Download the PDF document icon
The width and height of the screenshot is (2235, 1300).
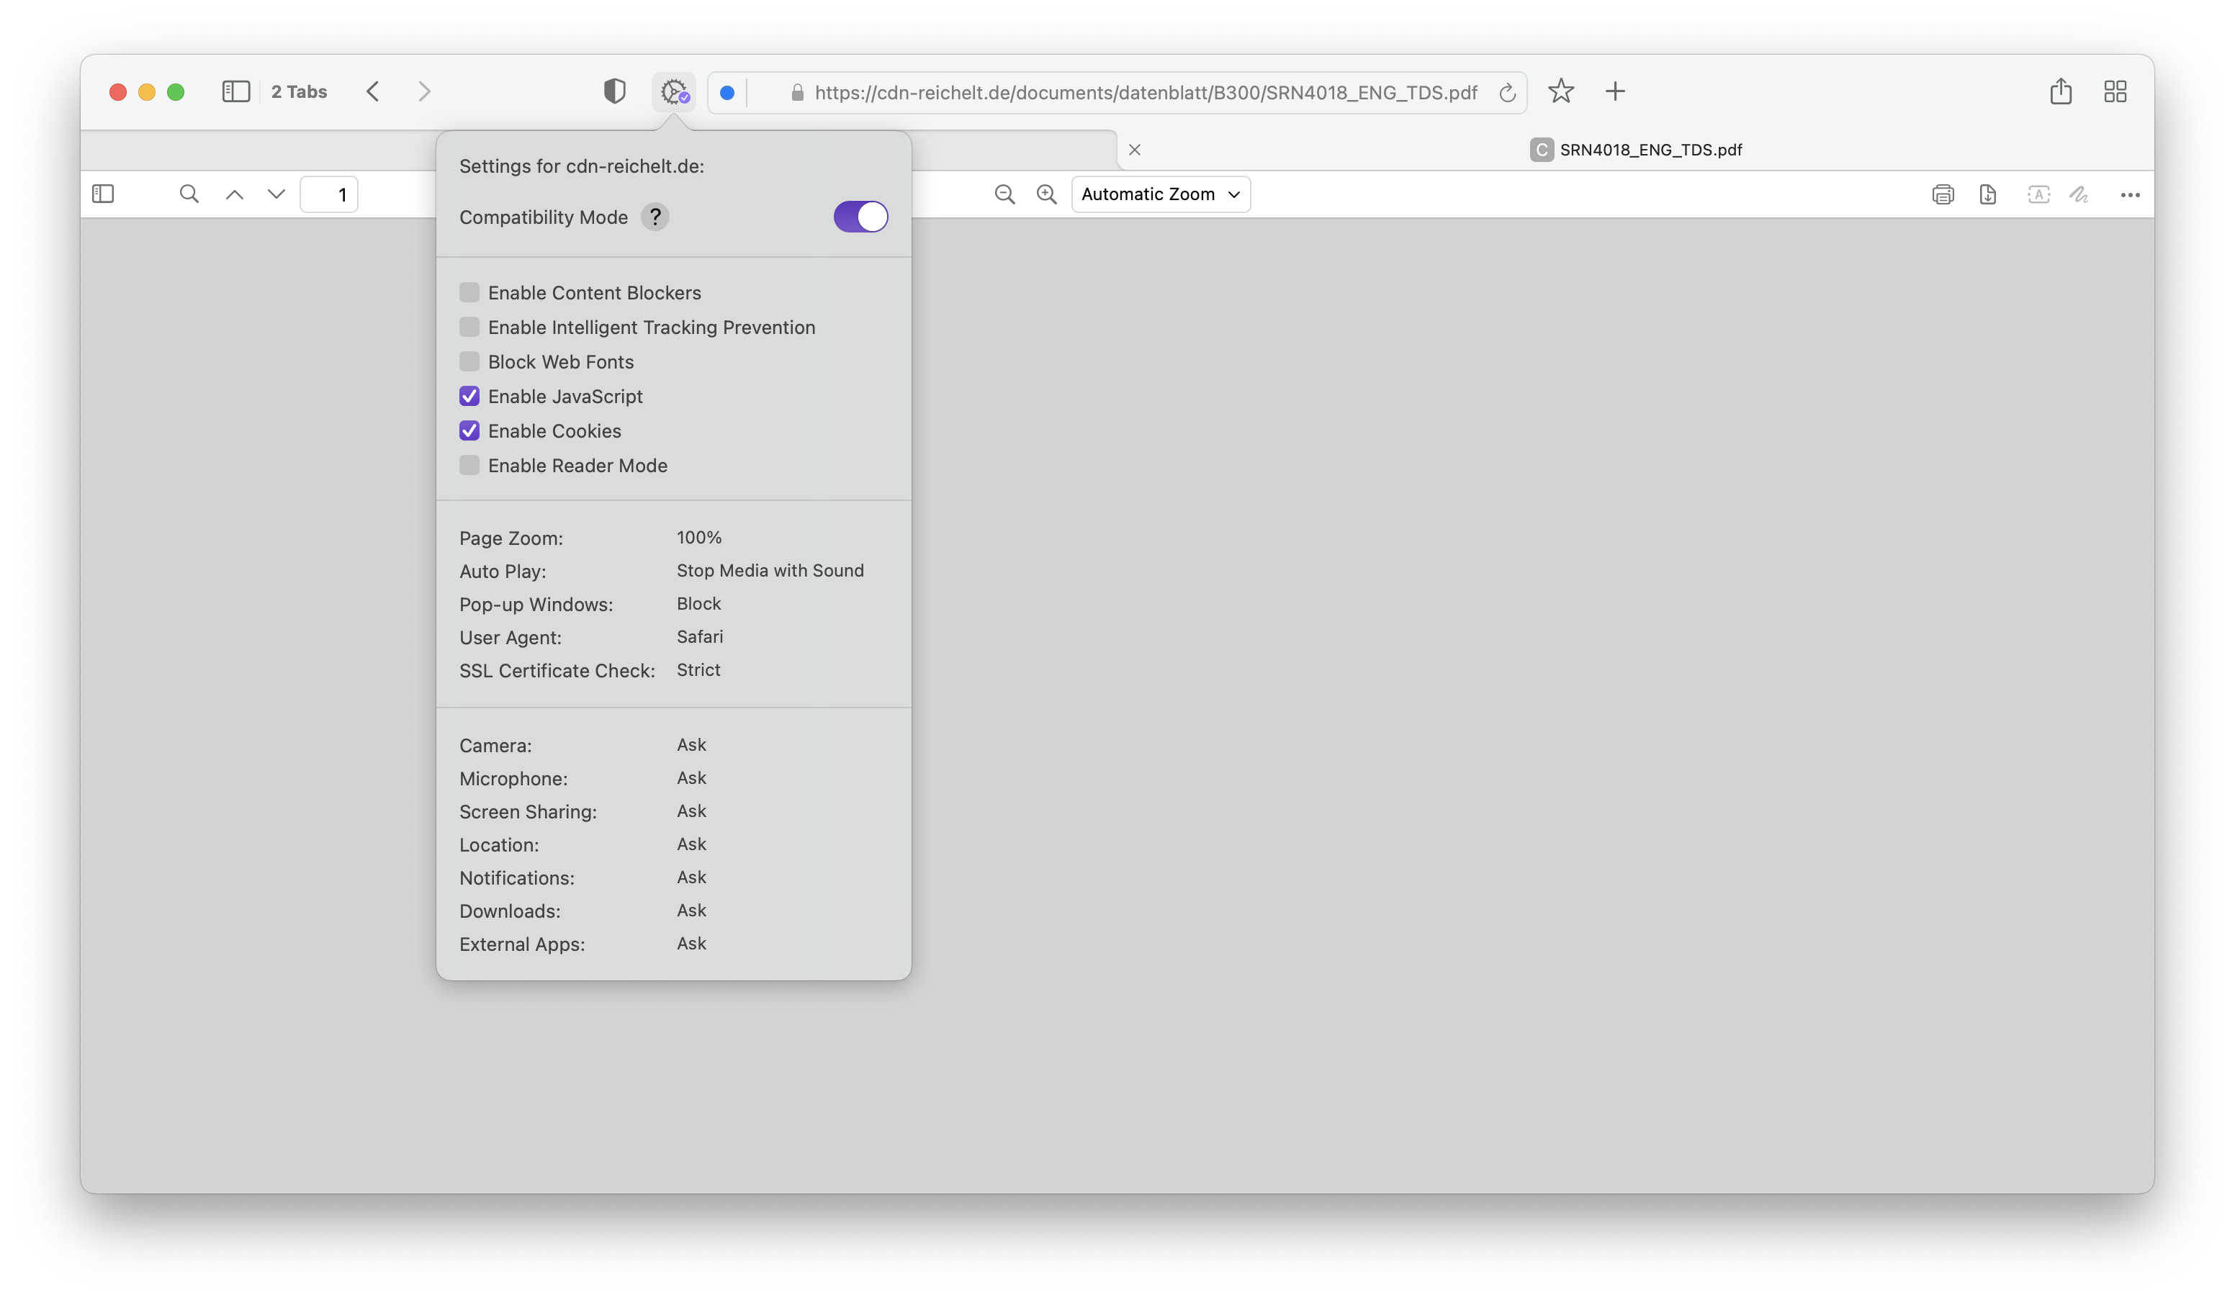(1987, 194)
